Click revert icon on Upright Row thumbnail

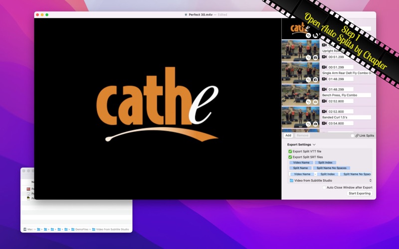point(308,58)
